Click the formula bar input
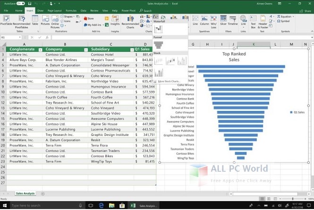 pyautogui.click(x=180, y=37)
